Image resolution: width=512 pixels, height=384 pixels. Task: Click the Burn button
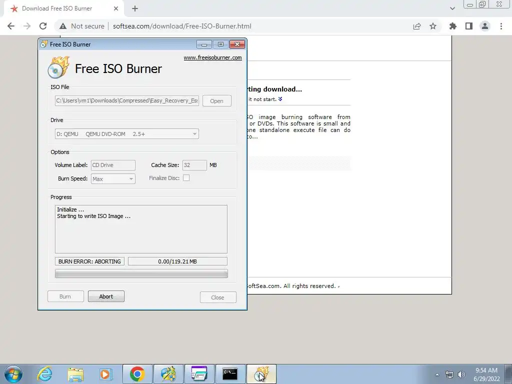(x=65, y=296)
